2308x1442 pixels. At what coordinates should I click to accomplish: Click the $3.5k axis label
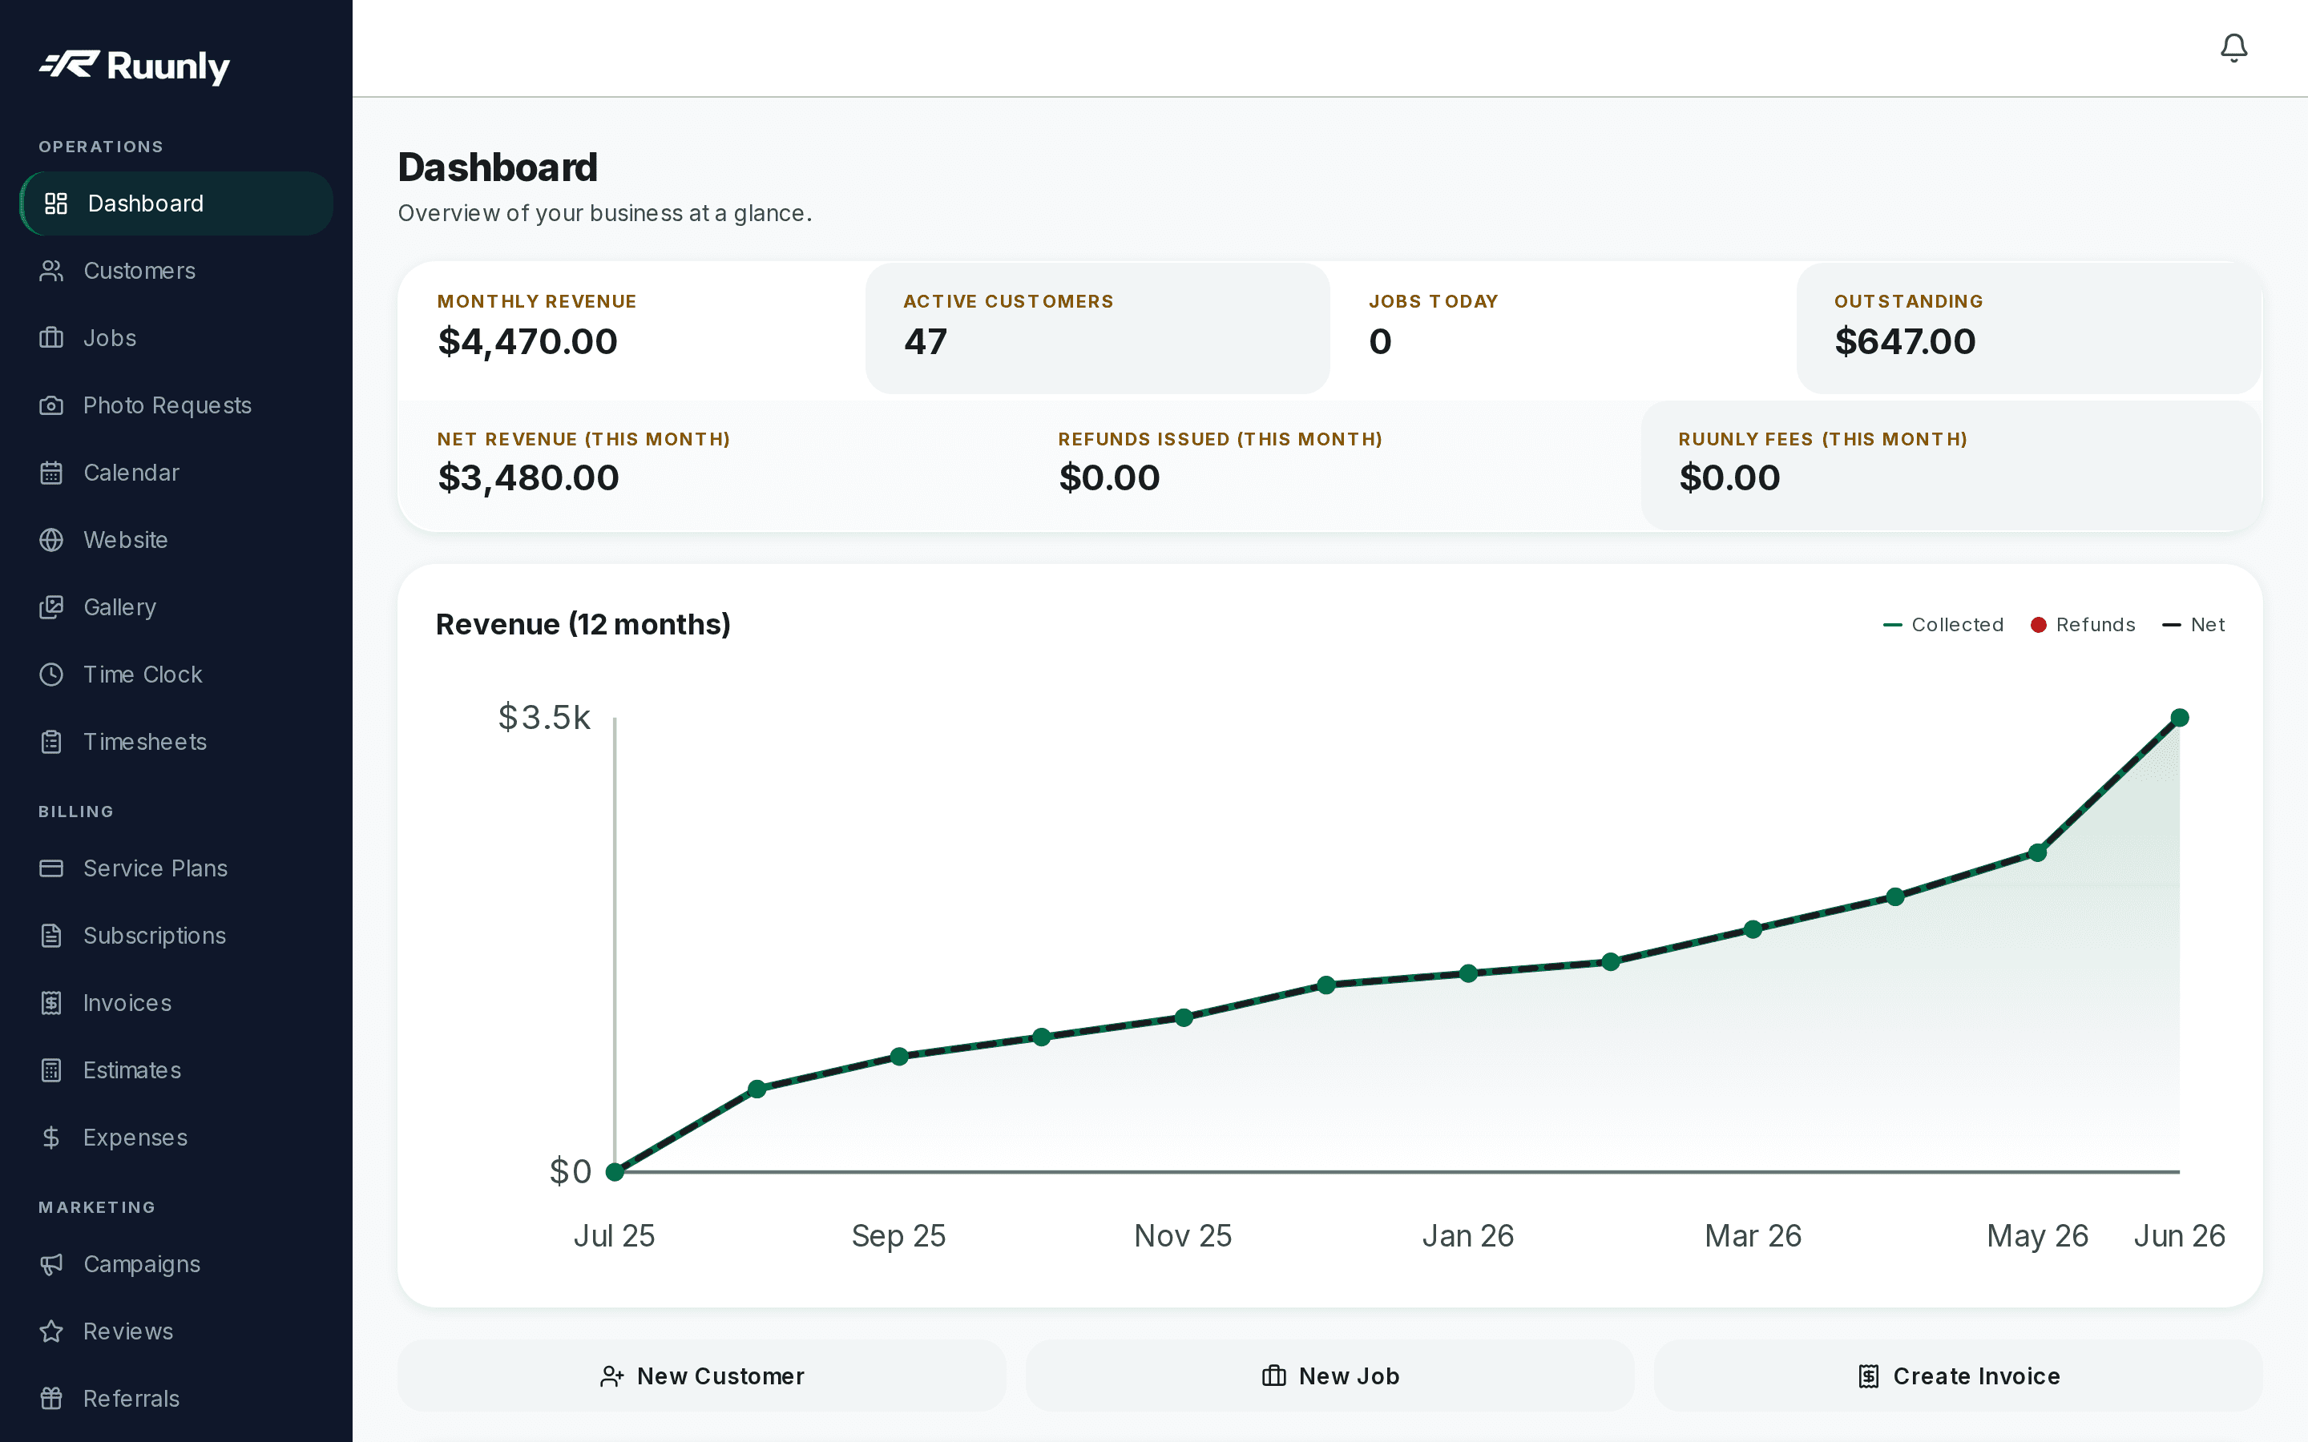click(x=543, y=717)
